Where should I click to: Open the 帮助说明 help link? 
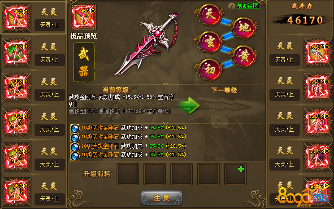click(248, 6)
